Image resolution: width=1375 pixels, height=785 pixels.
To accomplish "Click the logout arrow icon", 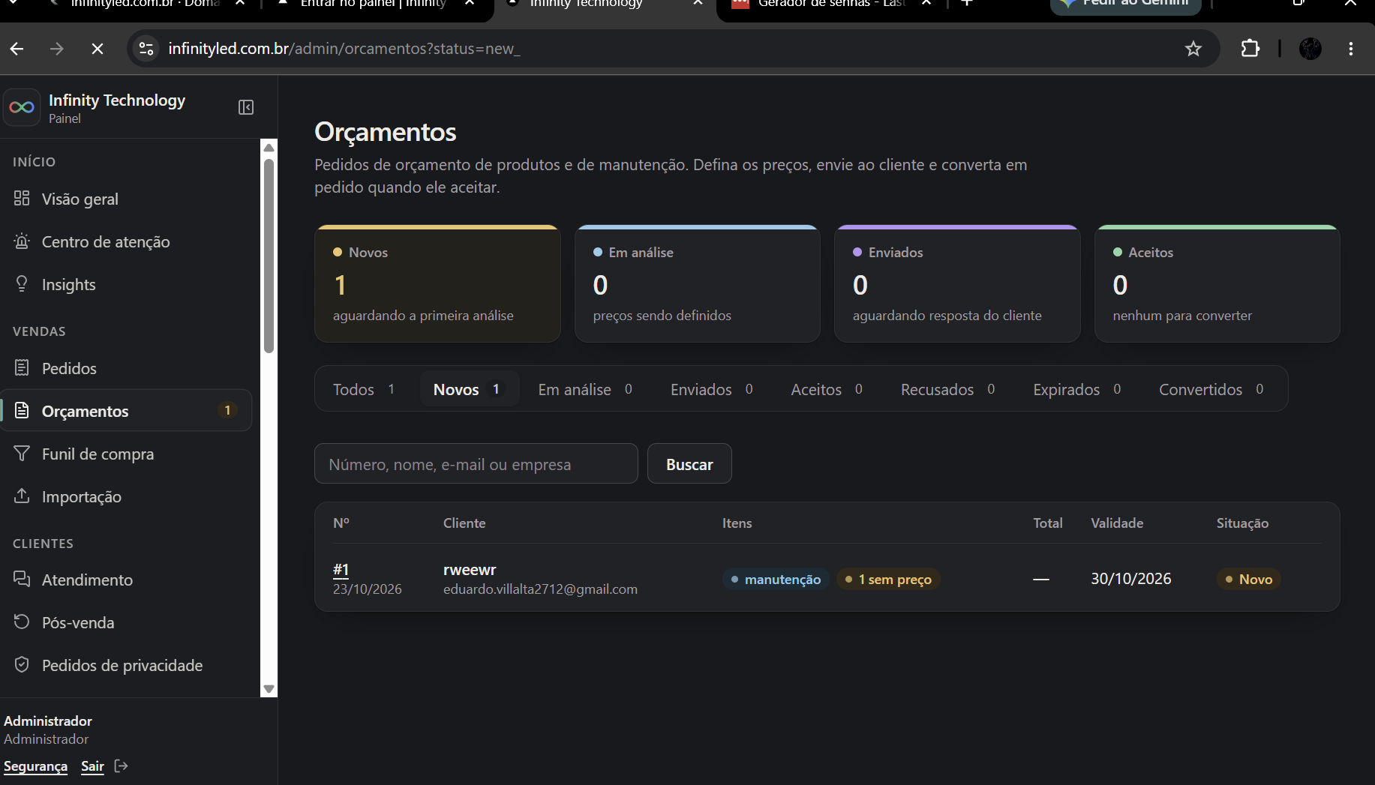I will pyautogui.click(x=122, y=766).
